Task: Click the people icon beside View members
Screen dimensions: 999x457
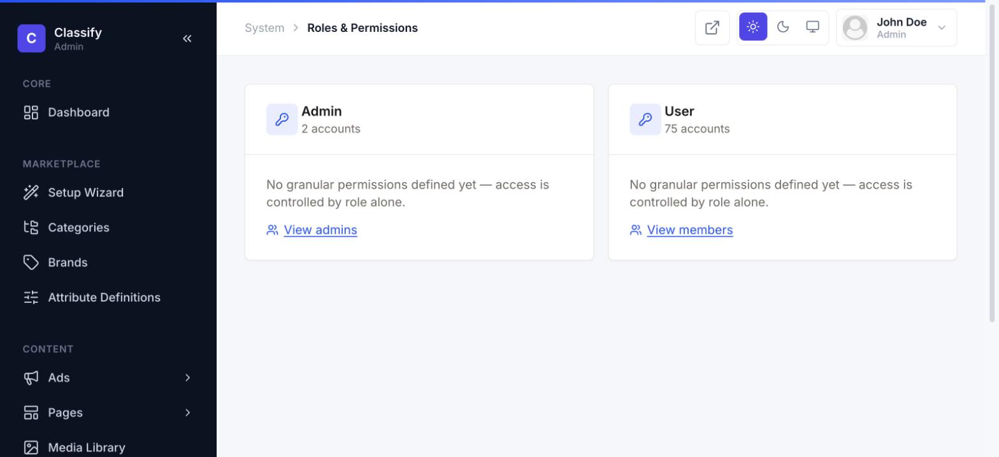Action: tap(636, 230)
